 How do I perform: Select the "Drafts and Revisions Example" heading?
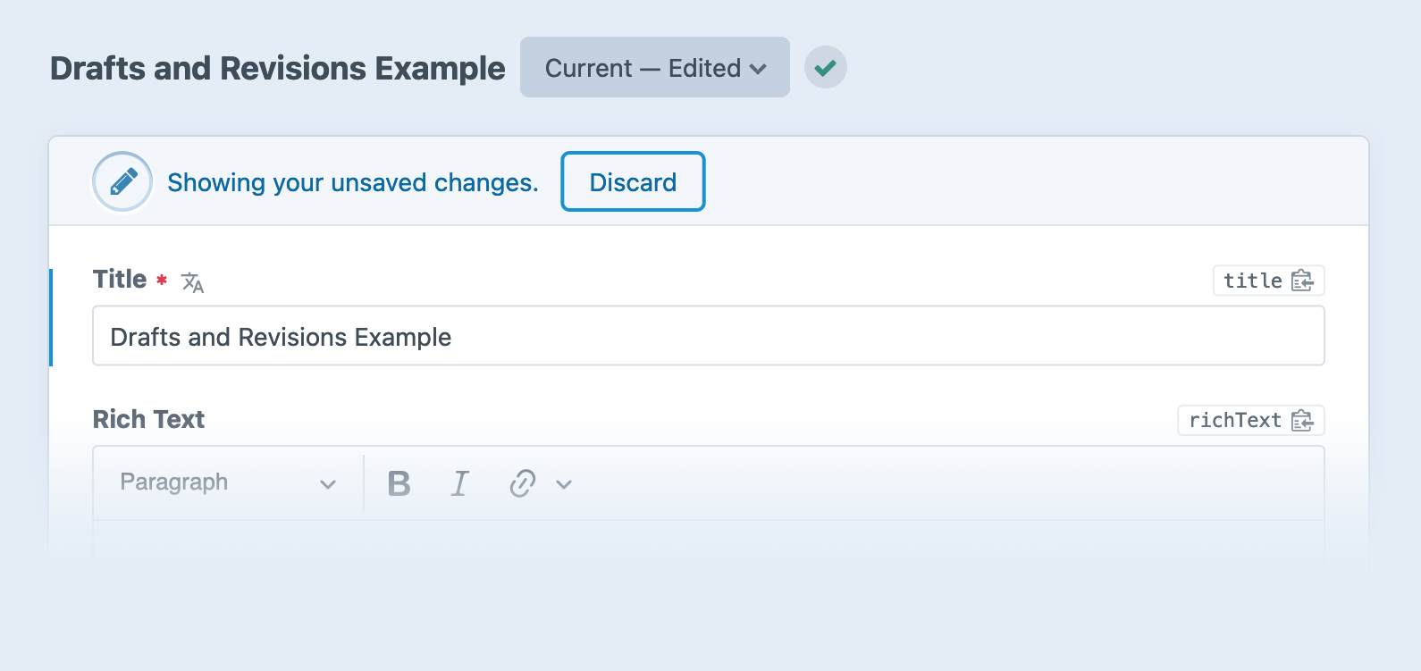[278, 67]
